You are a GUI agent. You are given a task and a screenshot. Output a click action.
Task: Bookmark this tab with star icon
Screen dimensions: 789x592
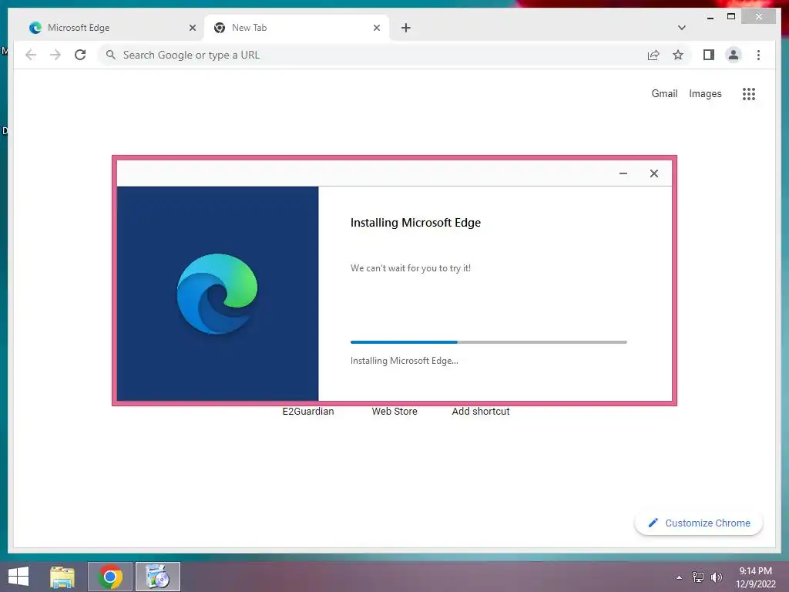pos(678,55)
